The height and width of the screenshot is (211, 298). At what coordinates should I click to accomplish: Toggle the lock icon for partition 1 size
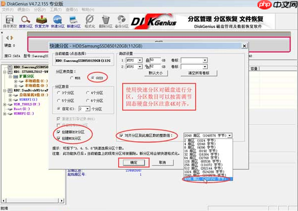pyautogui.click(x=147, y=60)
